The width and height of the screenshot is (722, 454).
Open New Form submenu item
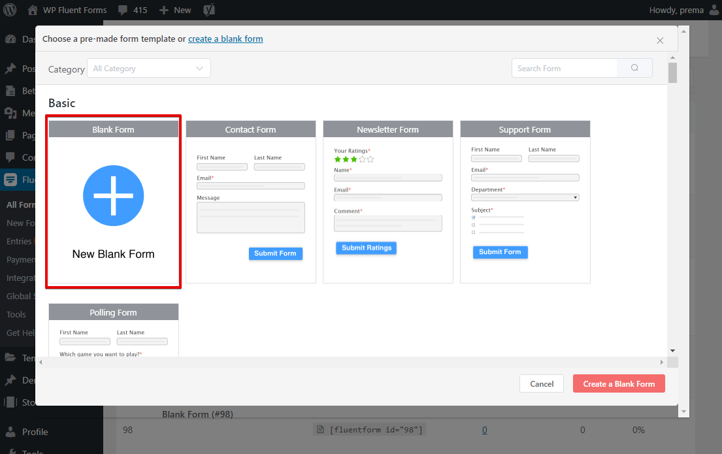tap(21, 223)
